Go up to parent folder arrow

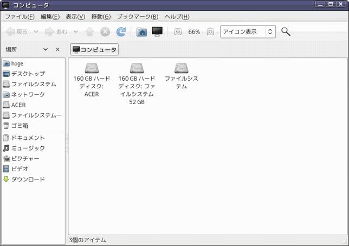click(x=89, y=32)
